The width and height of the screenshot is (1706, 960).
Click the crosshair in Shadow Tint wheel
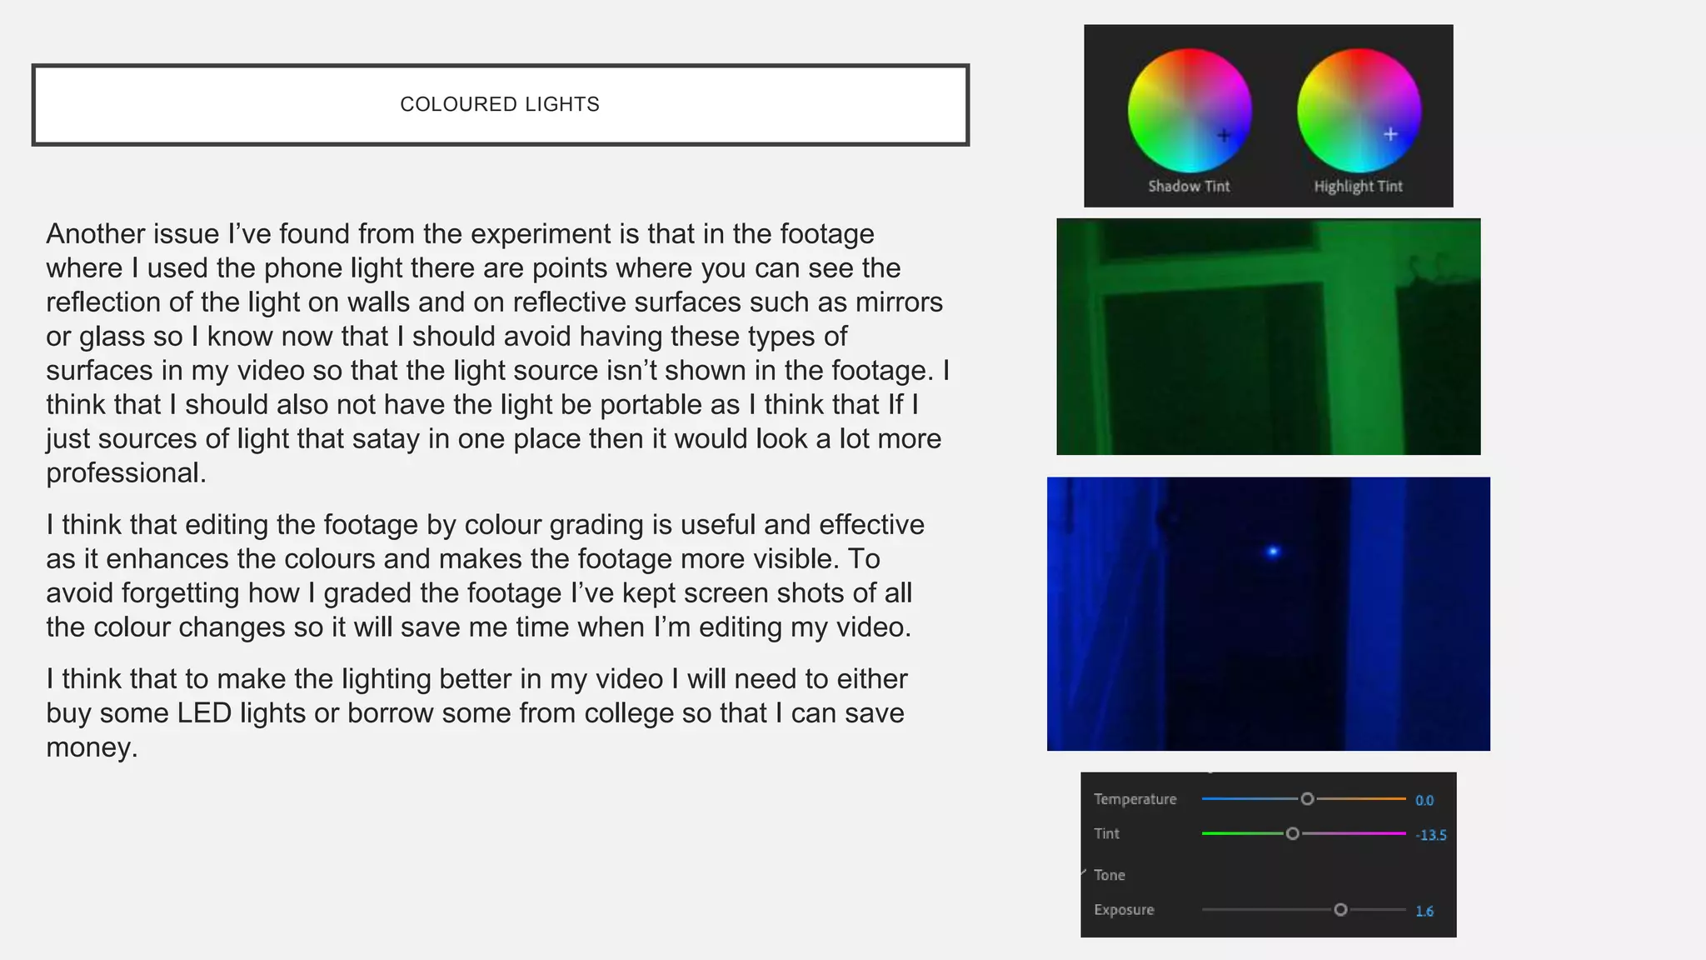coord(1224,135)
